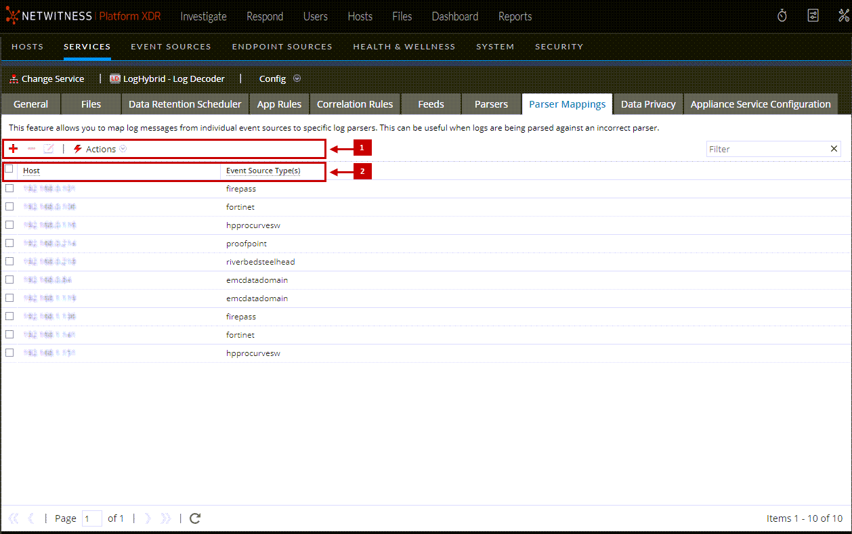Open the Correlation Rules tab
The height and width of the screenshot is (534, 852).
(354, 104)
